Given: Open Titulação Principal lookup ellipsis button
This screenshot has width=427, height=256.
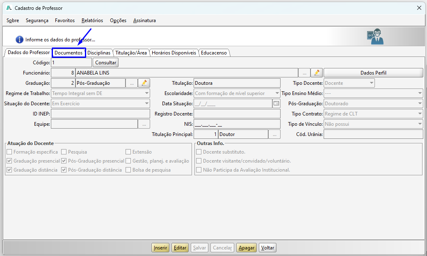Looking at the screenshot, I should point(274,134).
